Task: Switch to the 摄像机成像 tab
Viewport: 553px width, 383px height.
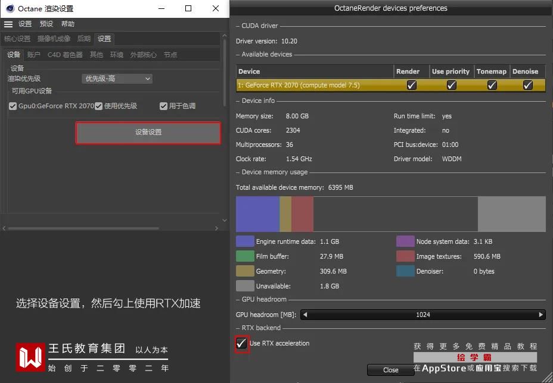Action: click(x=54, y=39)
